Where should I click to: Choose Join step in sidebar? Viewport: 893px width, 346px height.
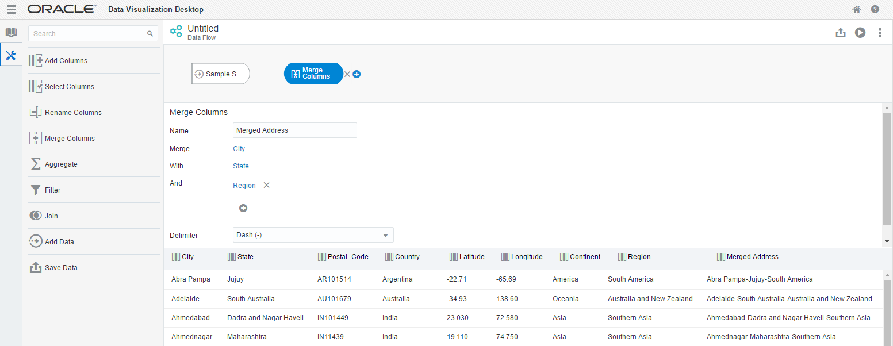point(94,216)
